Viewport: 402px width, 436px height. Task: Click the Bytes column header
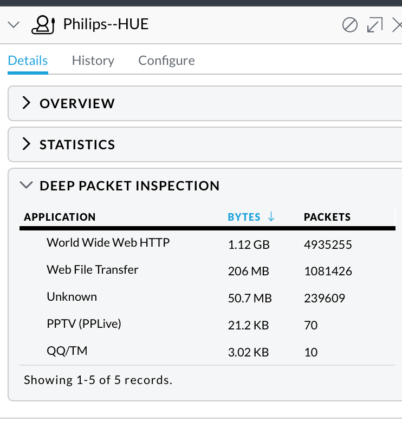[x=244, y=217]
